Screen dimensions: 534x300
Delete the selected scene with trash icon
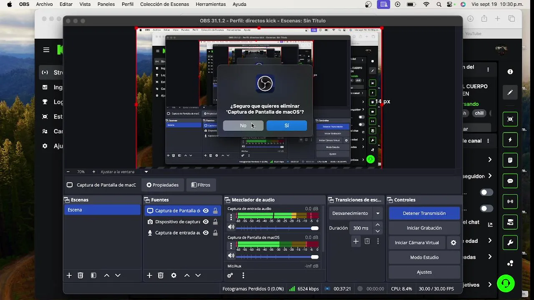81,275
